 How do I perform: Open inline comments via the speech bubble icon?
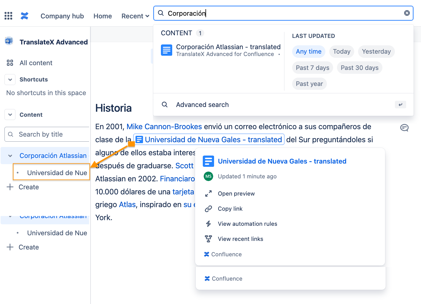(404, 128)
